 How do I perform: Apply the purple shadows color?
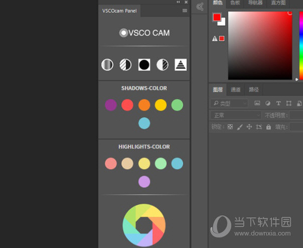[x=111, y=105]
